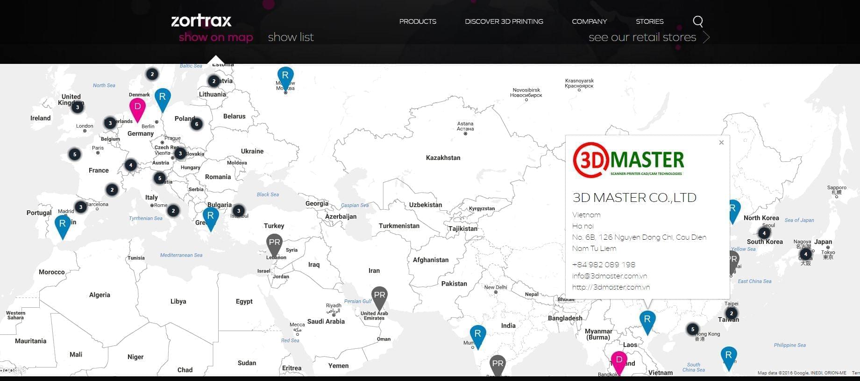
Task: Click the phone number +84 982 089 198
Action: coord(604,265)
